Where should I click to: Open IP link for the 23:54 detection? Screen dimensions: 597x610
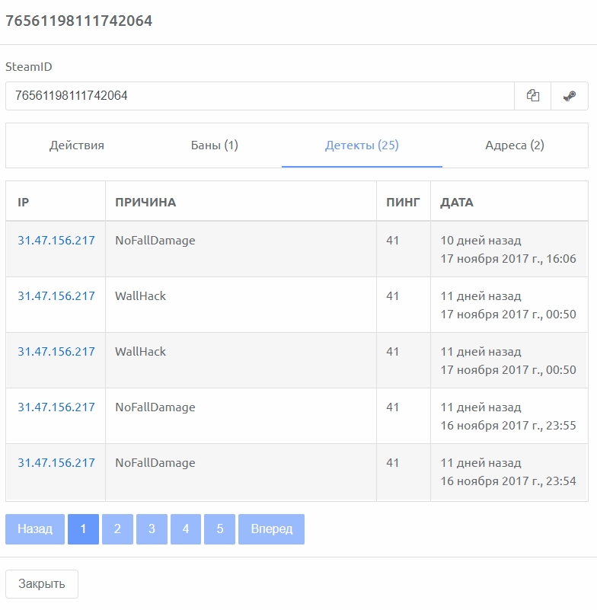pyautogui.click(x=56, y=463)
